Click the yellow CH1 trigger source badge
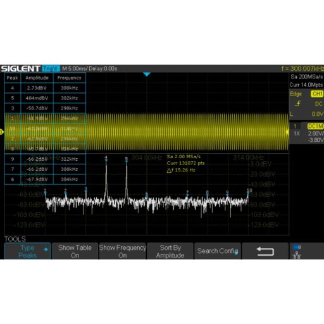The height and width of the screenshot is (324, 324). tap(317, 94)
